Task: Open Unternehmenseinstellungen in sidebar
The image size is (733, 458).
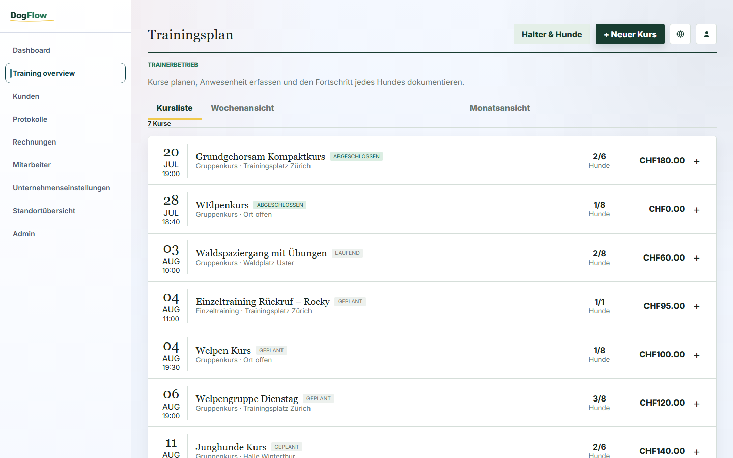Action: pyautogui.click(x=65, y=188)
